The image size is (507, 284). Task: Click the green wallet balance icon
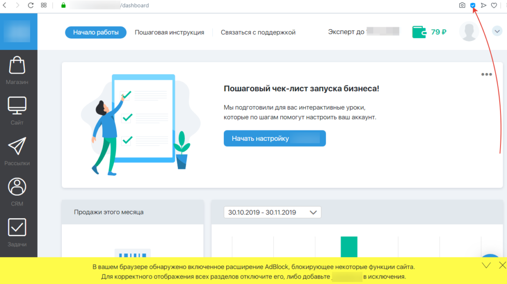419,32
